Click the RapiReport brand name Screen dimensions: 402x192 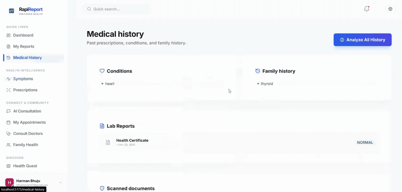(31, 10)
